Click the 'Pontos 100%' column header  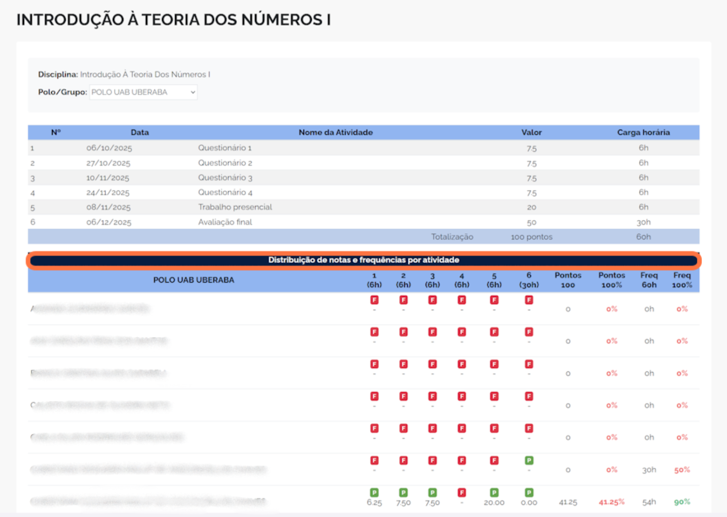(612, 280)
